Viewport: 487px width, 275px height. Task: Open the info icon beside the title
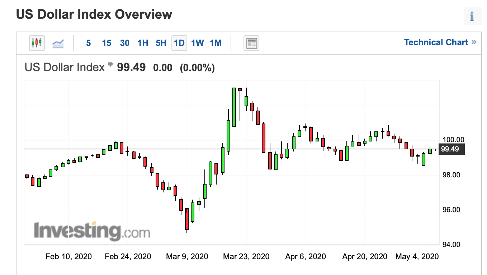[x=472, y=17]
